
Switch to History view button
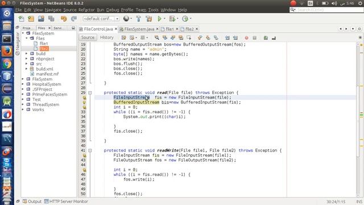(107, 38)
